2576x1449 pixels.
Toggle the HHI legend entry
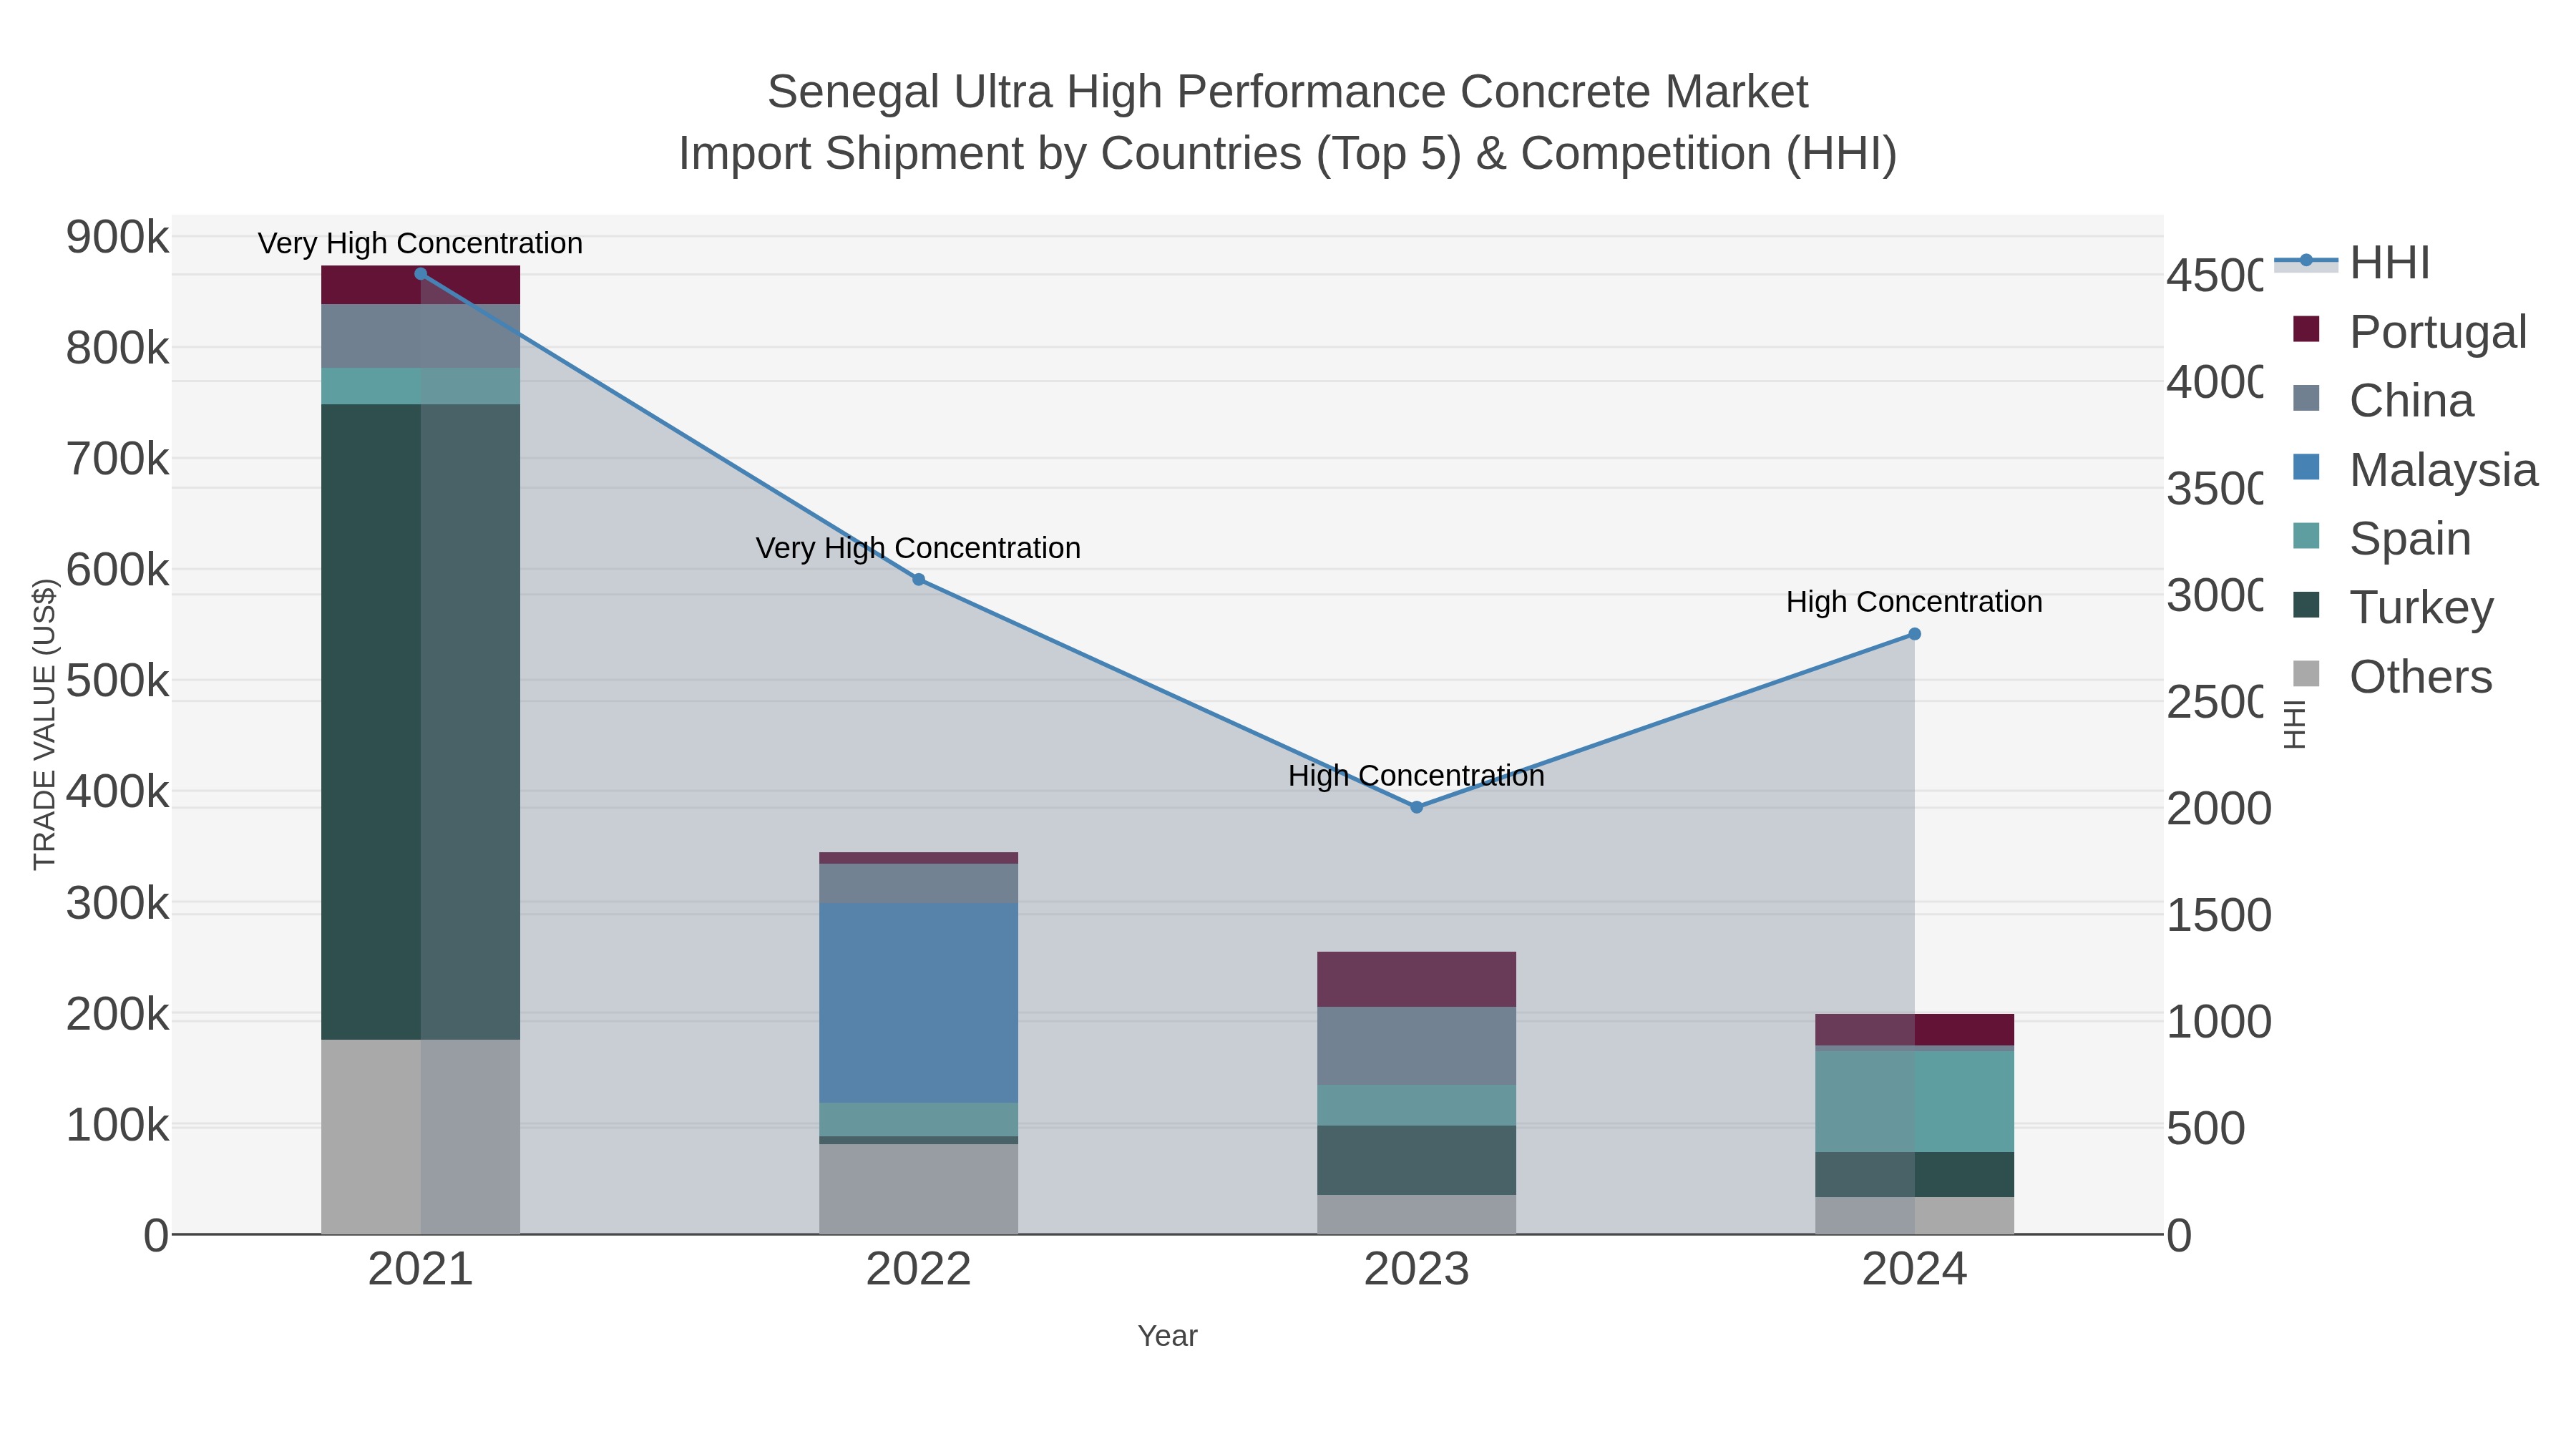point(2352,262)
